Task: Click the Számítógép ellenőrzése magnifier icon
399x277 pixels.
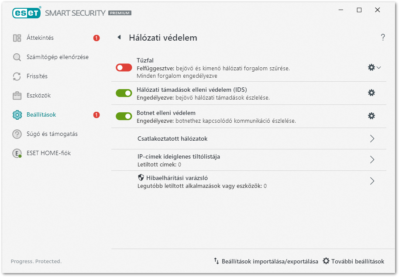Action: [17, 57]
